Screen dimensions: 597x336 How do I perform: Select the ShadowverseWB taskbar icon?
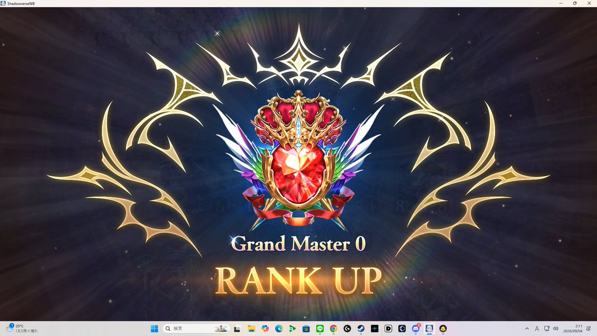tap(429, 329)
